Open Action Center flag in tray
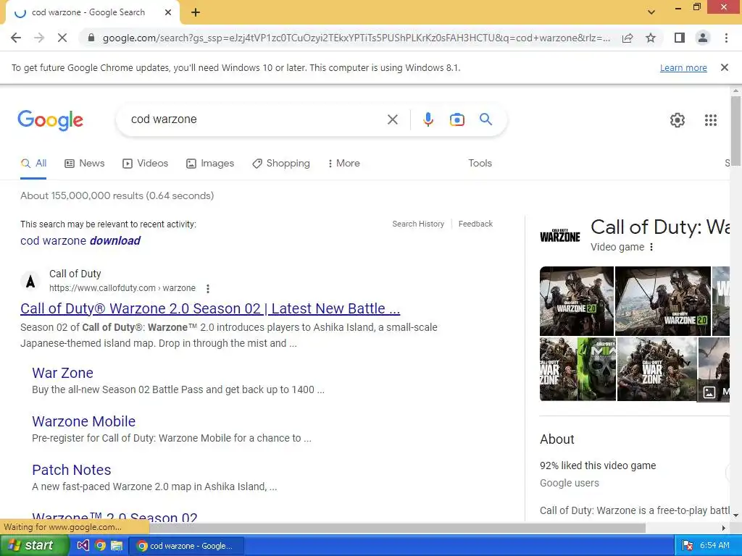The image size is (742, 556). click(x=688, y=546)
